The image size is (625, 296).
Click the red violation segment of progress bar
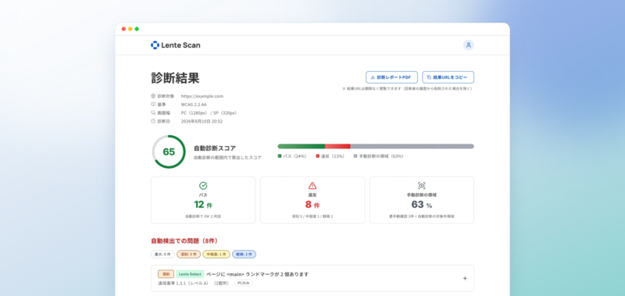pyautogui.click(x=337, y=146)
